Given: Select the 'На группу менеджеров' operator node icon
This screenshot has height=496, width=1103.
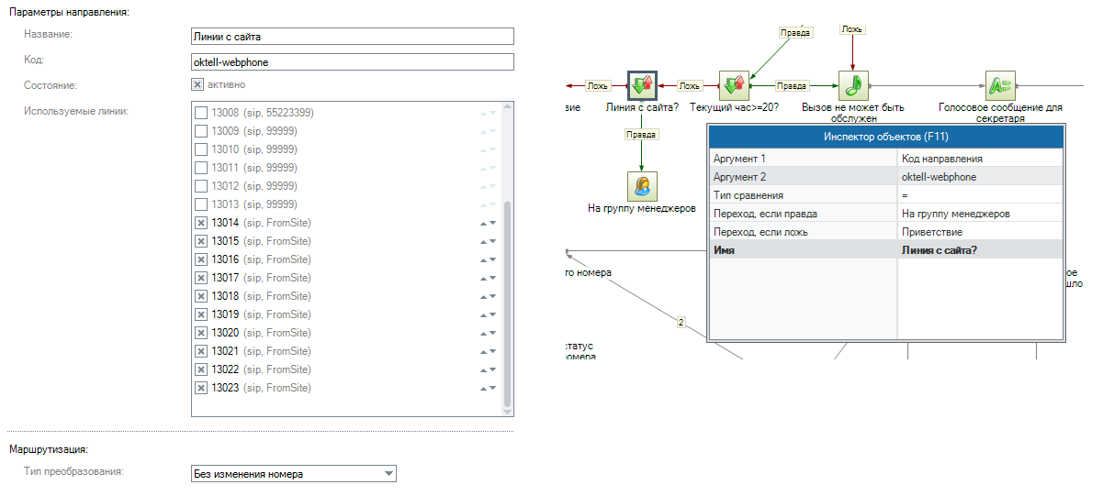Looking at the screenshot, I should (642, 186).
